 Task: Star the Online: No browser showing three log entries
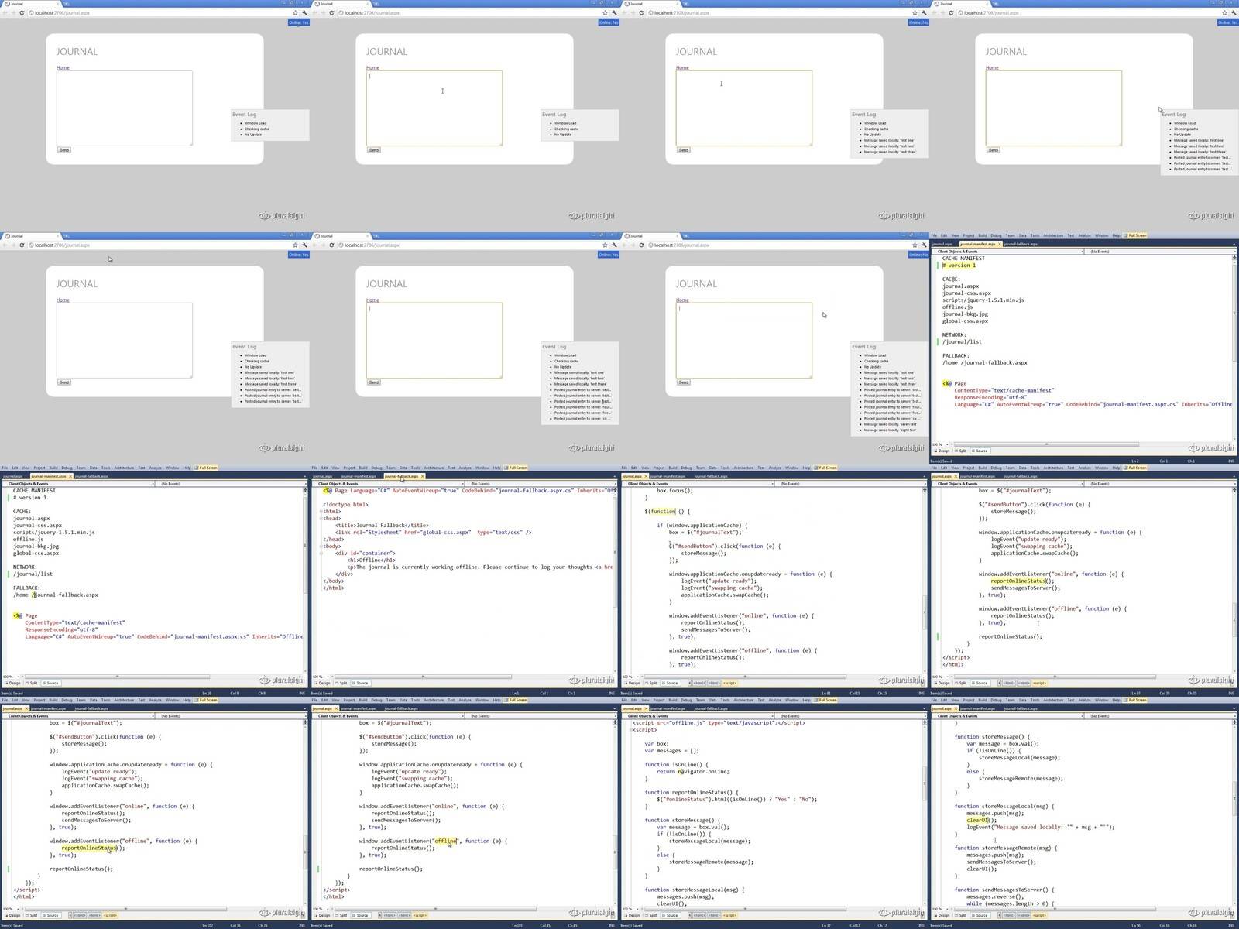(605, 12)
